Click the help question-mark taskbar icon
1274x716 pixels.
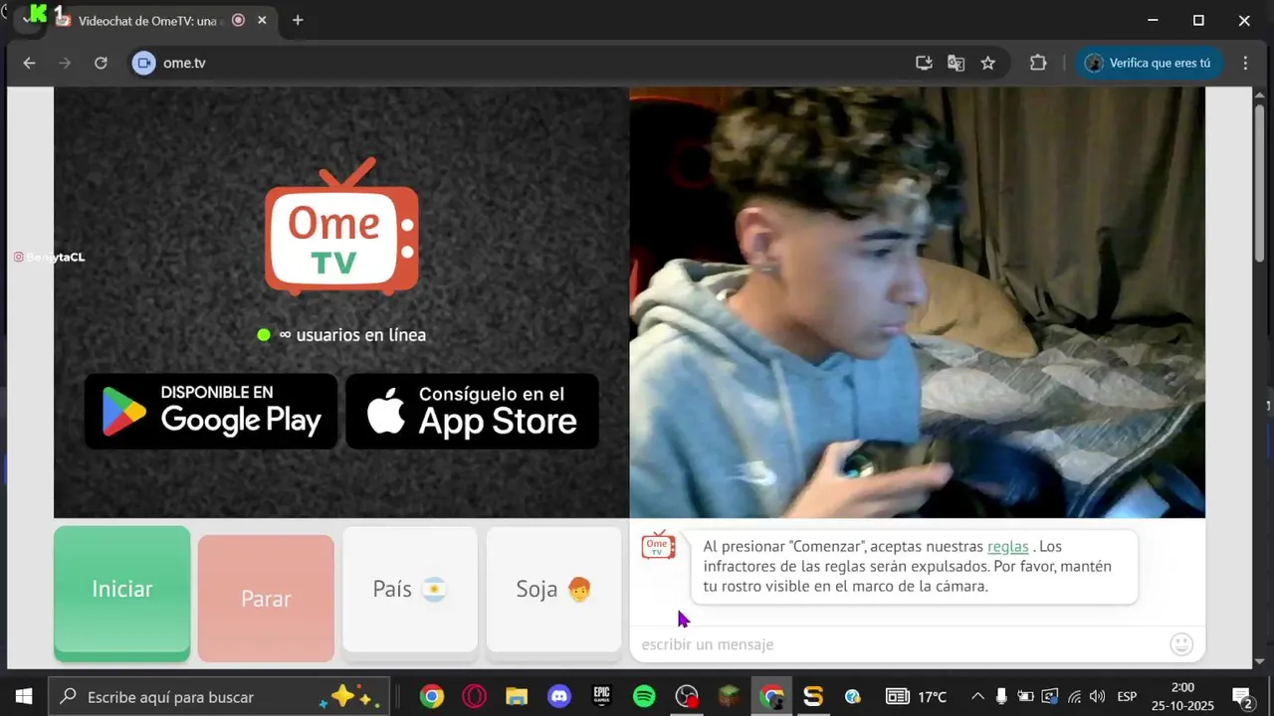pyautogui.click(x=853, y=697)
